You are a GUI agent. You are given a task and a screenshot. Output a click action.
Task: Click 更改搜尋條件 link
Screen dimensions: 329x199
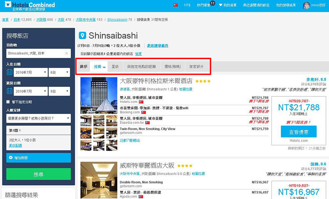pyautogui.click(x=158, y=46)
